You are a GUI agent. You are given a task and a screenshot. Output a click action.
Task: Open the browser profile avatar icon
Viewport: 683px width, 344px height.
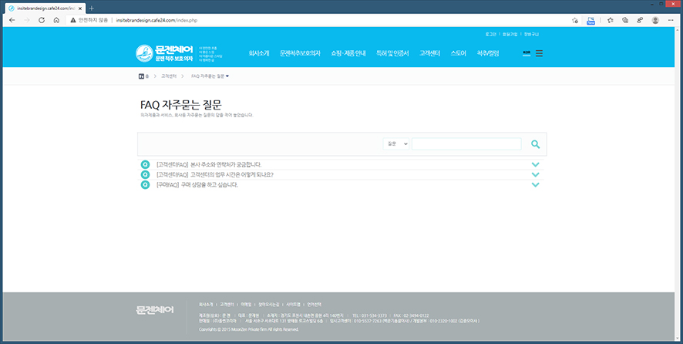coord(654,20)
